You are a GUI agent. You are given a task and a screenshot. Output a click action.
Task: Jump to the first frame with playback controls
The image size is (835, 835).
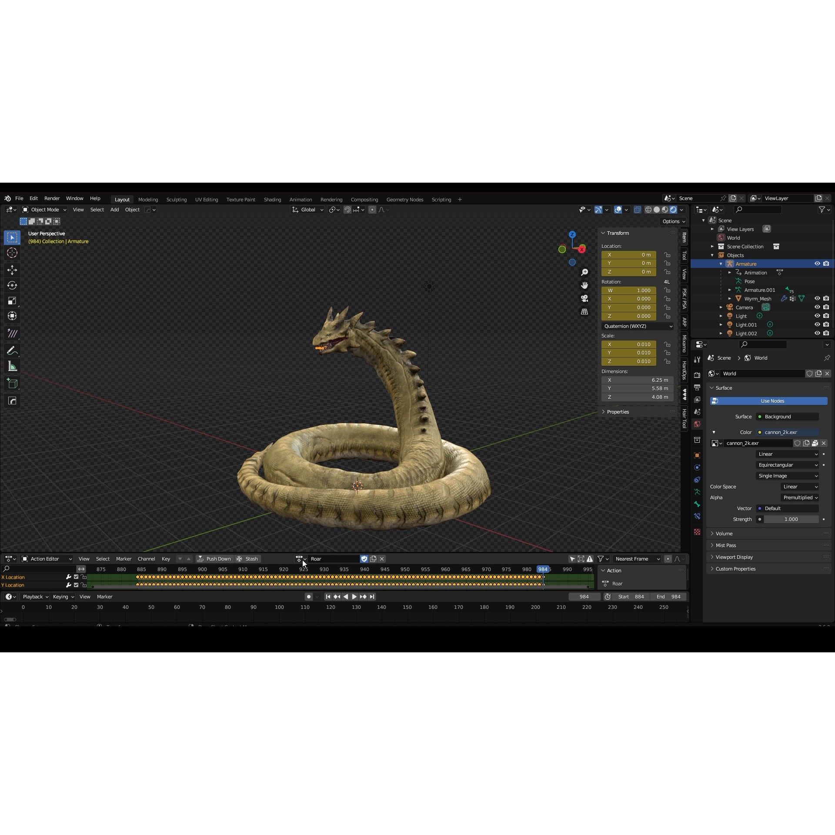point(328,596)
